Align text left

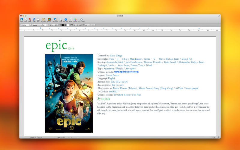72,25
